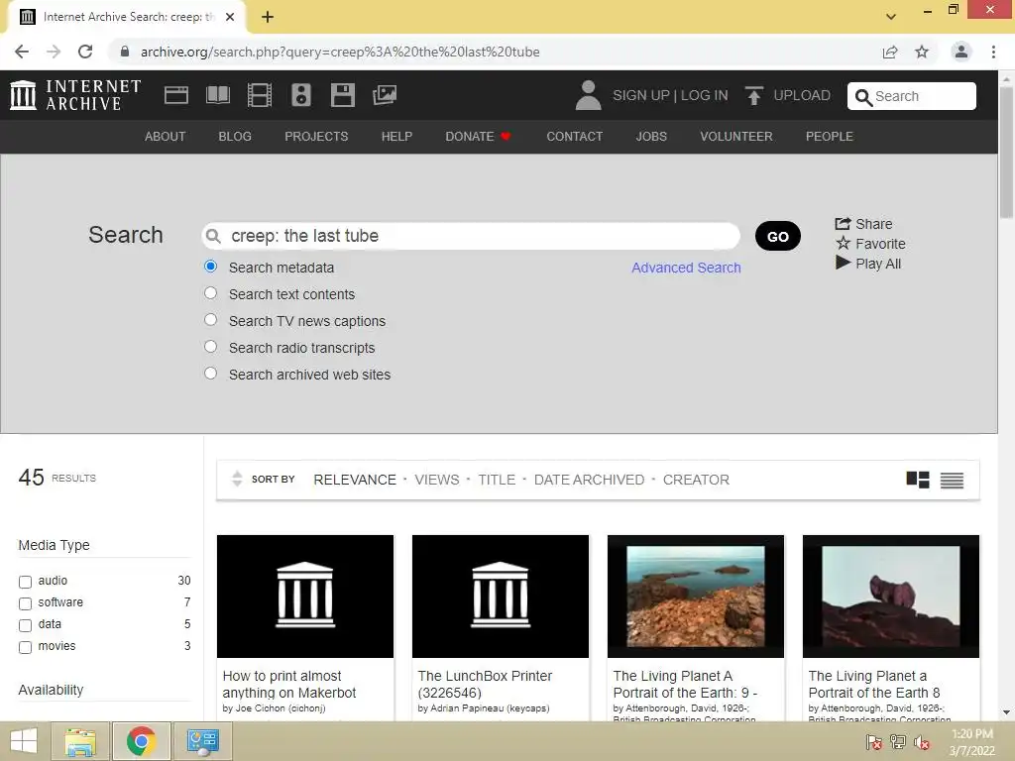Open the Software floppy disk icon

pos(342,95)
